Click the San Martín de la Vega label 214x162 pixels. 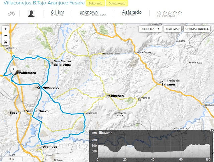62,63
